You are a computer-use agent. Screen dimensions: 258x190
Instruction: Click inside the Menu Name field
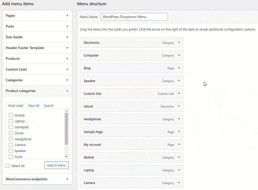click(x=134, y=17)
